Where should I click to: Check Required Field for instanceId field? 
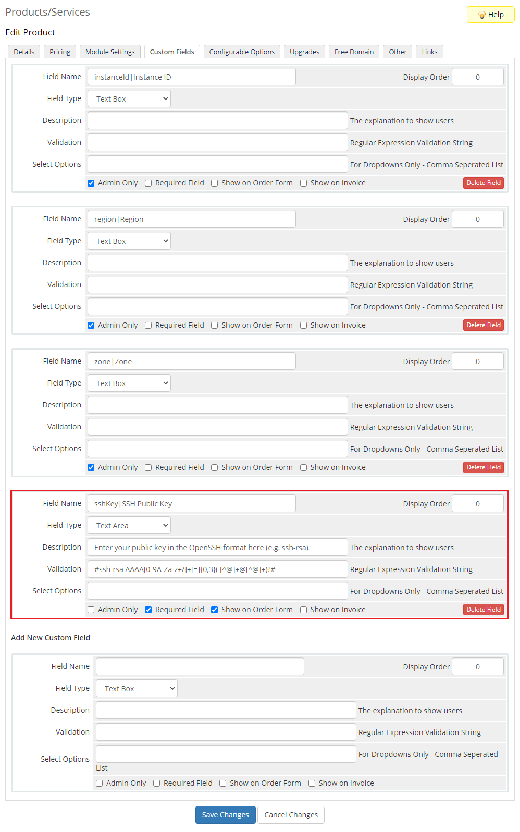tap(148, 183)
